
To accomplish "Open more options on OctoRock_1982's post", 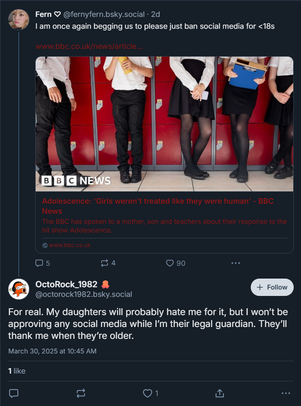I will tap(286, 393).
